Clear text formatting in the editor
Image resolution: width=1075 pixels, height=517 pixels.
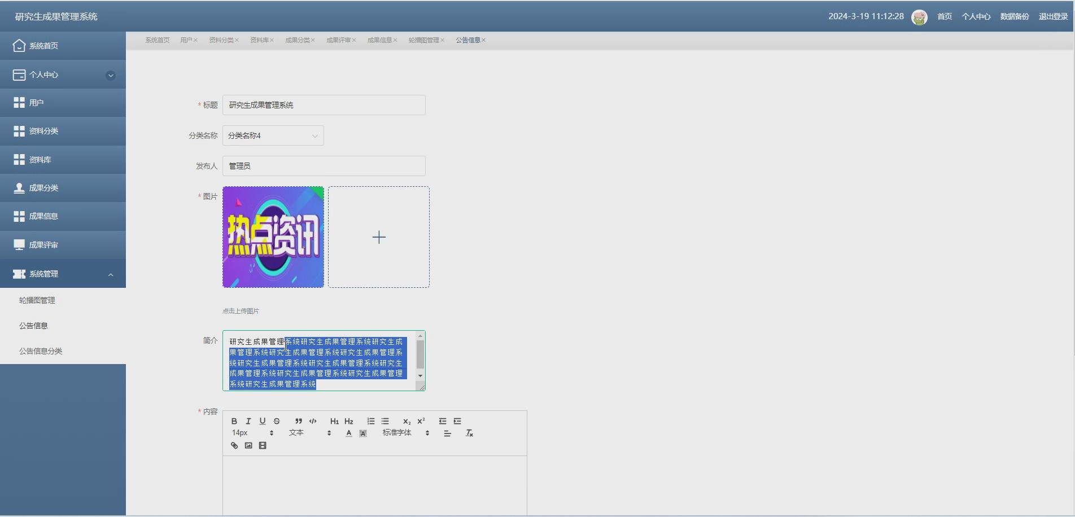[469, 433]
